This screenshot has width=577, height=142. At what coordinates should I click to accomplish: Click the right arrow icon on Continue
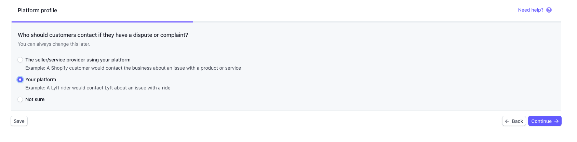(x=556, y=121)
